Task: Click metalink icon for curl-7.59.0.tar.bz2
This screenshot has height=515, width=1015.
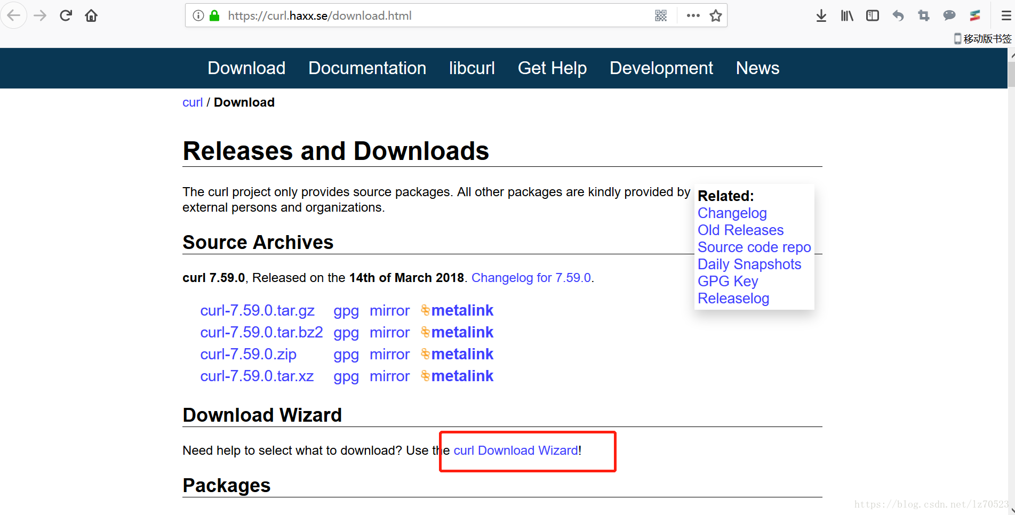Action: coord(426,332)
